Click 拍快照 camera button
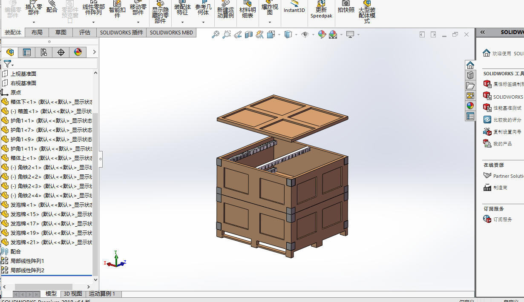This screenshot has width=524, height=302. coord(346,7)
